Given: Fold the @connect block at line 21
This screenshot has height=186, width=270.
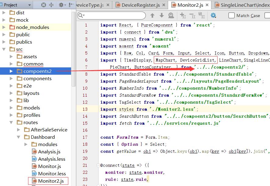Looking at the screenshot, I should click(x=98, y=165).
